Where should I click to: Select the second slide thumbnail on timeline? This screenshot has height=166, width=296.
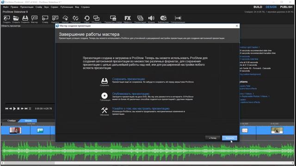point(40,130)
